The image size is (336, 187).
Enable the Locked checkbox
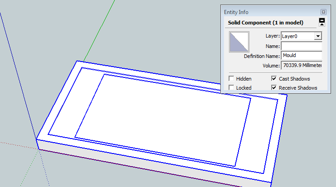pos(232,87)
